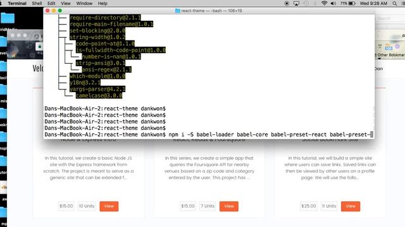Click camelcase@3.0.0 line

pos(99,95)
